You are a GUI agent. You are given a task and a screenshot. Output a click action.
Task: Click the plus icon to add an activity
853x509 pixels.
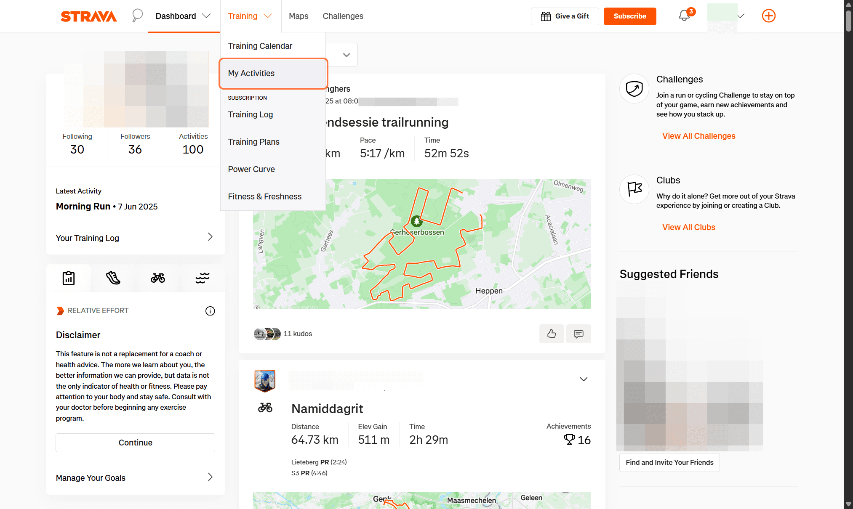click(768, 16)
